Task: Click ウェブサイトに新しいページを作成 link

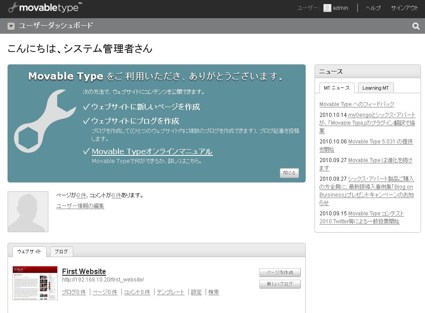Action: (146, 107)
